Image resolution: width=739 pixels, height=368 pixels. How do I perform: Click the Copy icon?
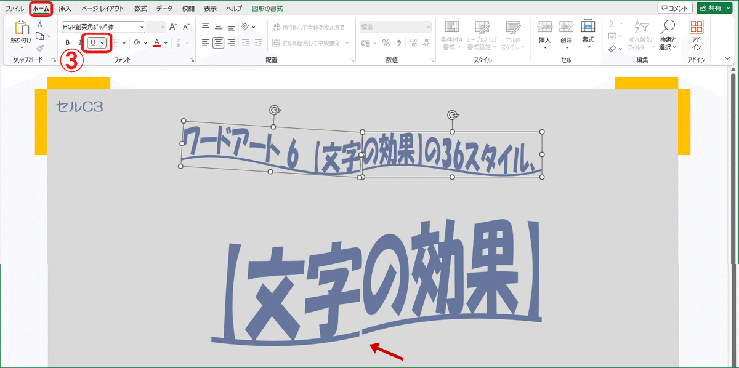click(x=40, y=36)
